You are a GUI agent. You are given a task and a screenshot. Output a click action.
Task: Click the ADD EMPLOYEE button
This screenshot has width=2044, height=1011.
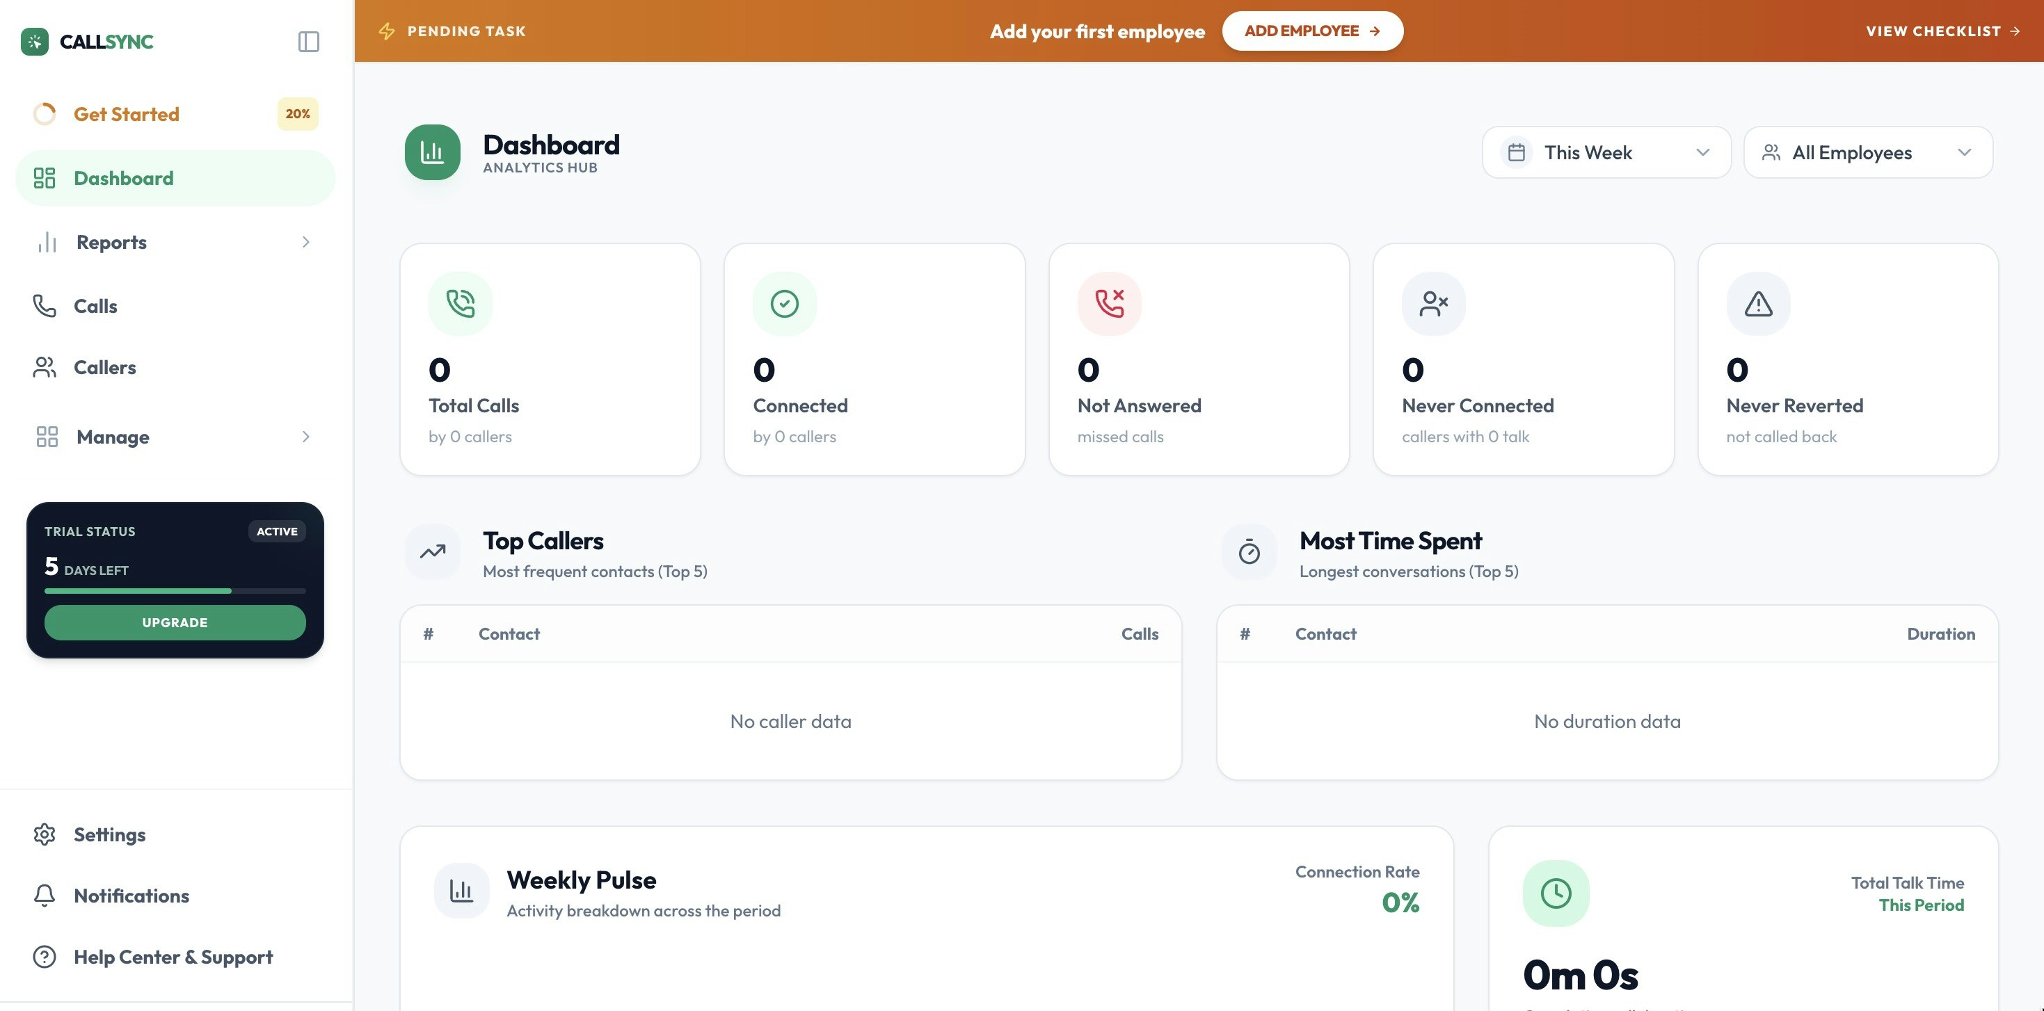tap(1312, 31)
